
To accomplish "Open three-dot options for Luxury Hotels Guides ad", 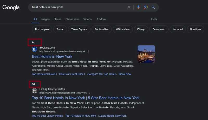I will [90, 93].
